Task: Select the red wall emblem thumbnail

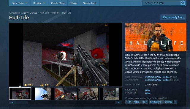Action: click(x=66, y=94)
